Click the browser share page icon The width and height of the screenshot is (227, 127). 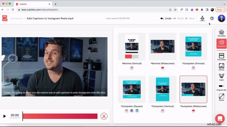tap(170, 10)
